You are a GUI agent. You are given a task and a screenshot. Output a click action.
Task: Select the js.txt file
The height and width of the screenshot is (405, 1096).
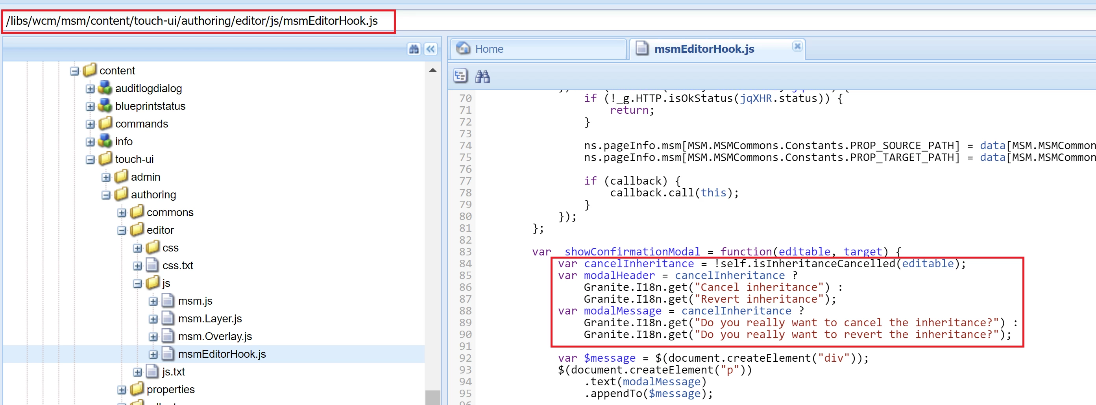click(x=173, y=372)
